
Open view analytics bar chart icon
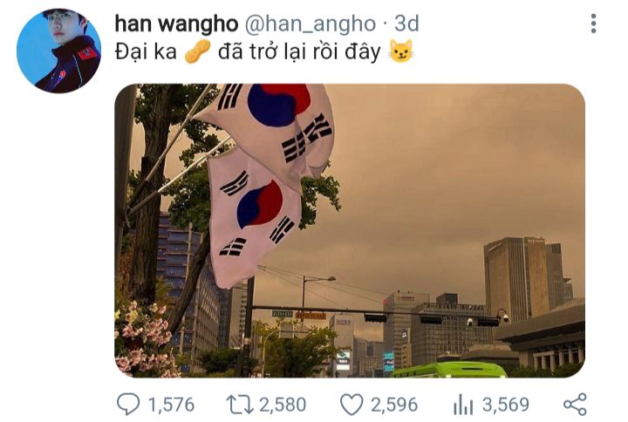[x=463, y=405]
